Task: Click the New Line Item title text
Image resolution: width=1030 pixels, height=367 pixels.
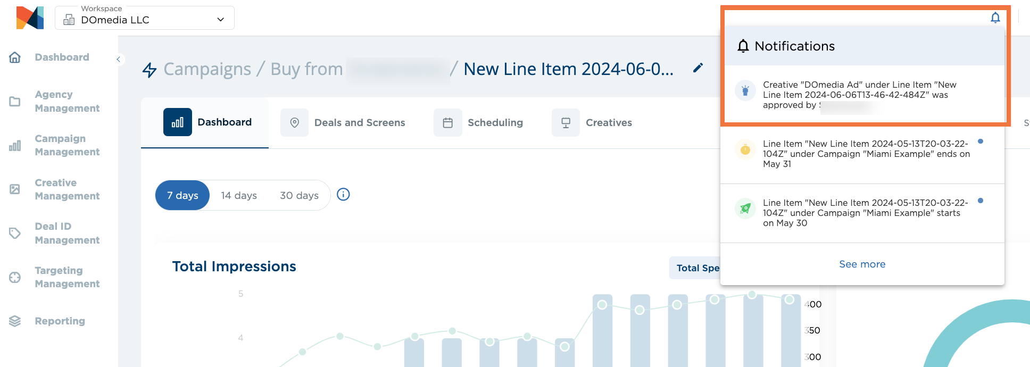Action: [568, 69]
